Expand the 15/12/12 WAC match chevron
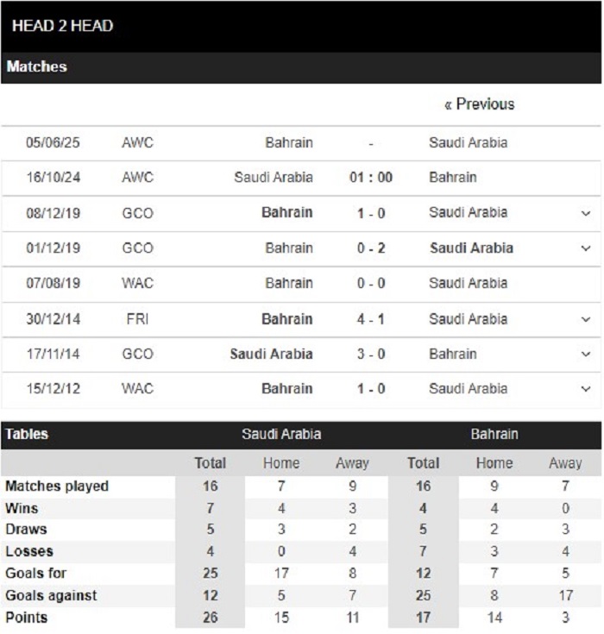The image size is (604, 634). coord(586,388)
